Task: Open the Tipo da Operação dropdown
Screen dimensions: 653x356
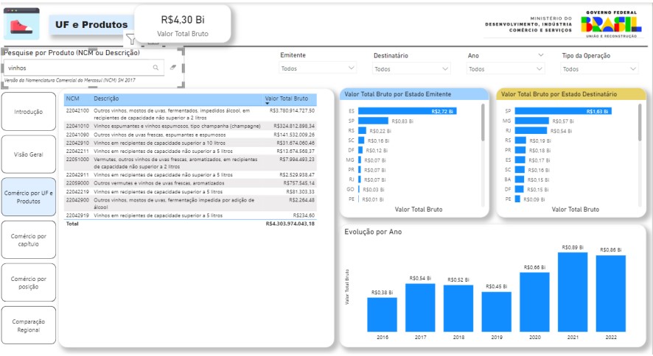Action: pos(599,69)
